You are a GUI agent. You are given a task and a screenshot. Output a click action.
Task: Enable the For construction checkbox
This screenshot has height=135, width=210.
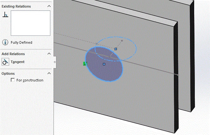[x=13, y=80]
